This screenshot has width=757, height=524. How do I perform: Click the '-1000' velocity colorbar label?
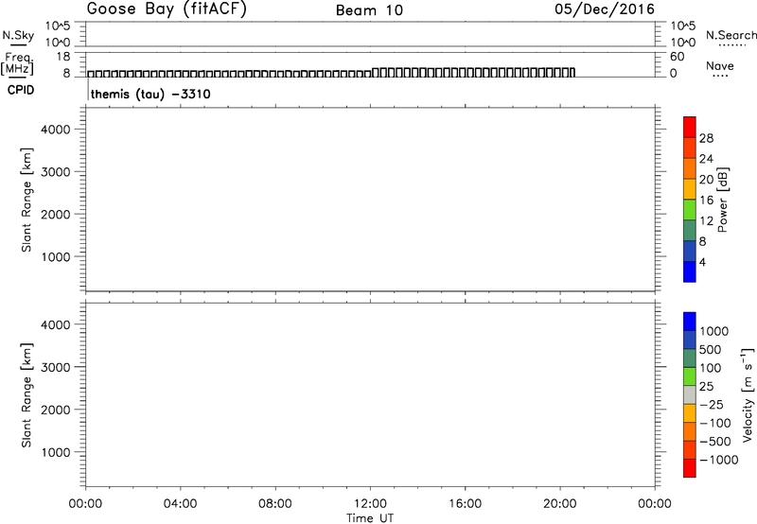pos(718,460)
